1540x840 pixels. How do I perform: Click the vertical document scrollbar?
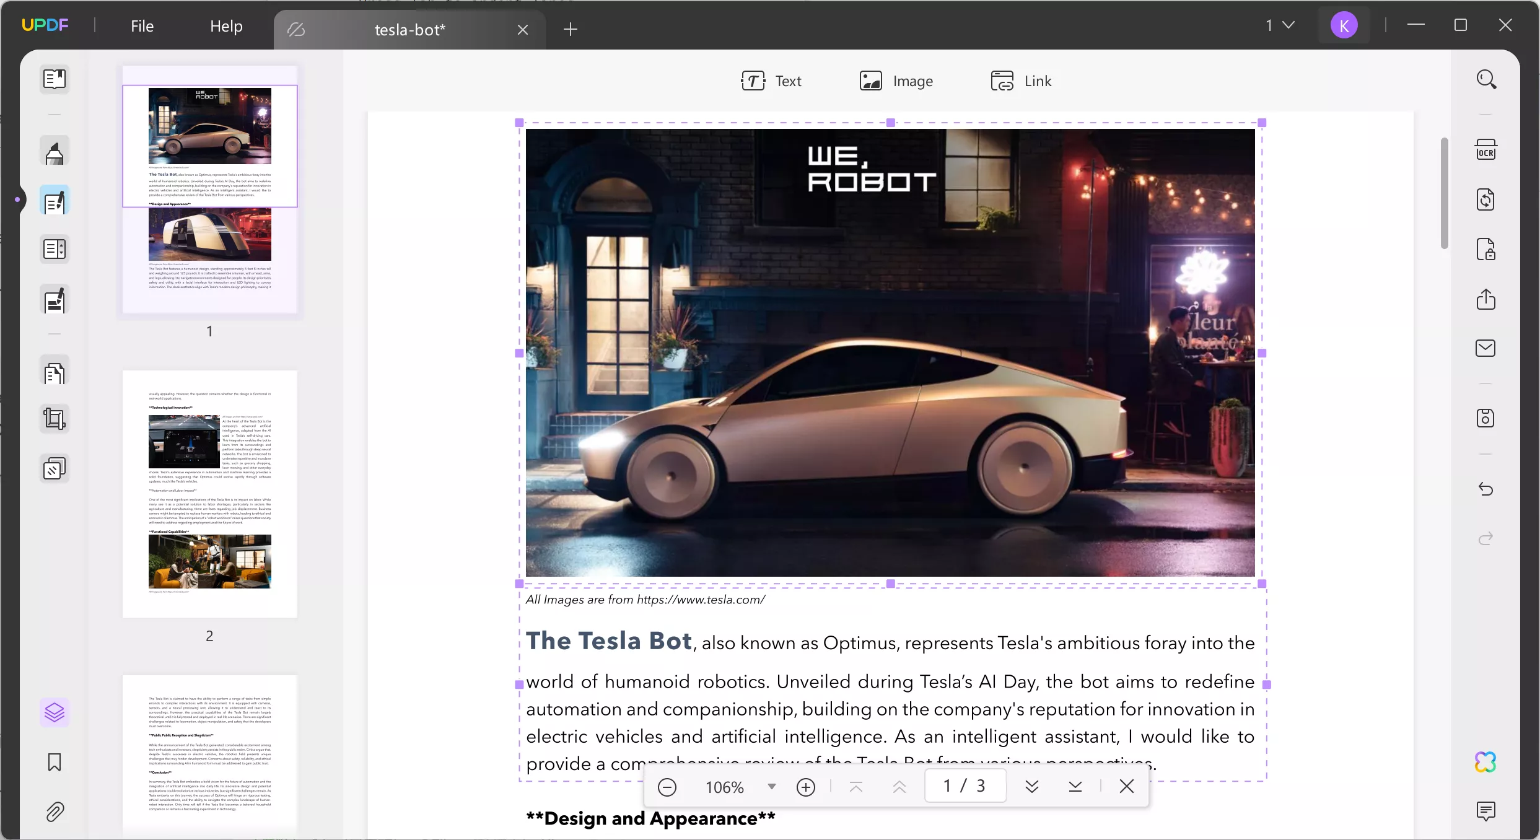(x=1444, y=193)
